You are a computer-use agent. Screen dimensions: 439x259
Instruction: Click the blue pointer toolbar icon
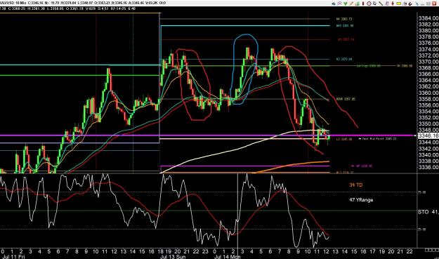[417, 4]
